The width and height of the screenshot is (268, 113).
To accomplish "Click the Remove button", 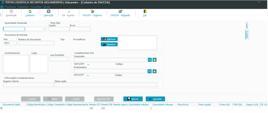I will pos(109,44).
